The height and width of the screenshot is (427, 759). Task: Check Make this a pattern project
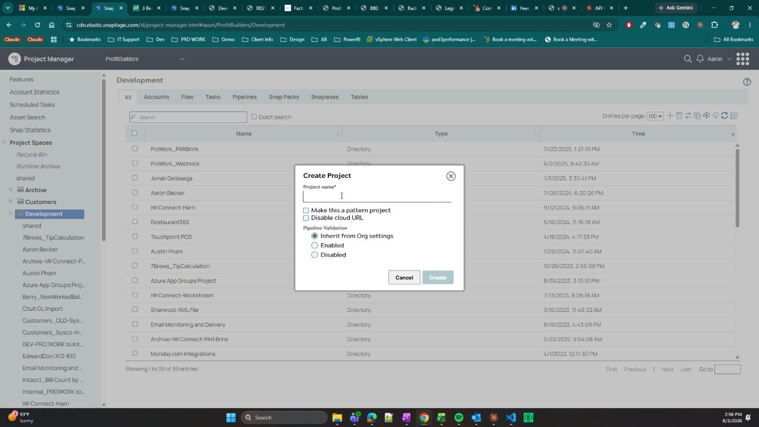[x=306, y=211]
